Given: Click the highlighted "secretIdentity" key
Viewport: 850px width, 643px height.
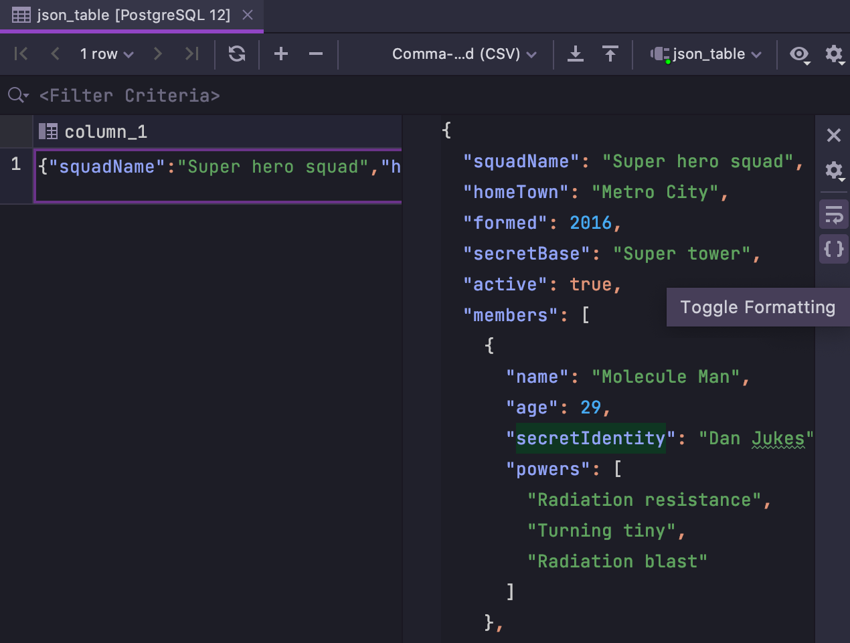Looking at the screenshot, I should 591,438.
